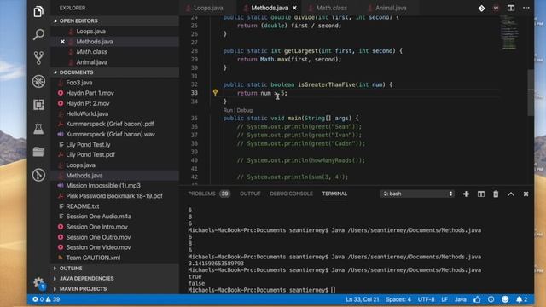Image resolution: width=546 pixels, height=307 pixels.
Task: Open the editor More Actions ellipsis
Action: (x=526, y=8)
